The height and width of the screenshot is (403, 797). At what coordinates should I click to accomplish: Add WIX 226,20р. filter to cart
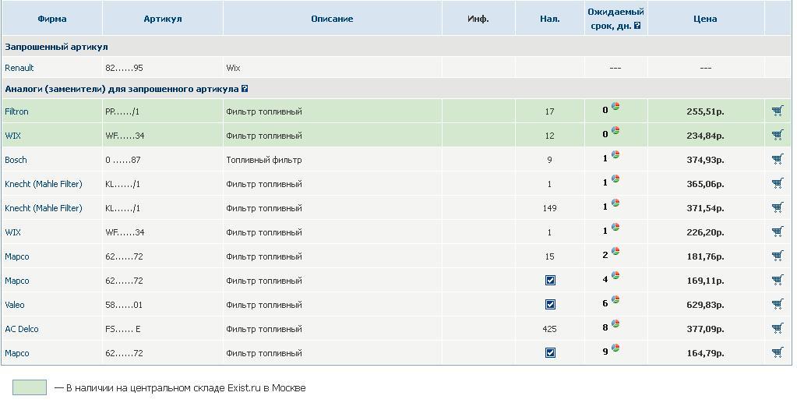(x=778, y=232)
